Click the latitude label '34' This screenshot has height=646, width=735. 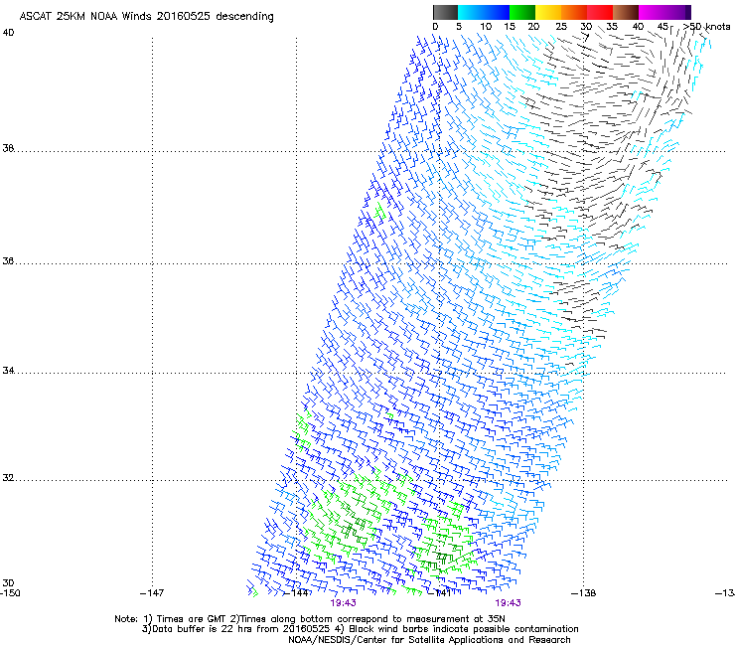[8, 371]
